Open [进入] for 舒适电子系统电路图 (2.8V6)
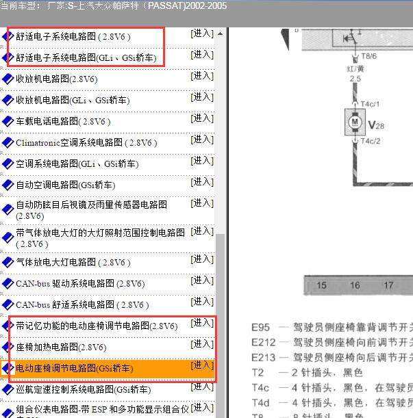Image resolution: width=413 pixels, height=418 pixels. (x=202, y=34)
